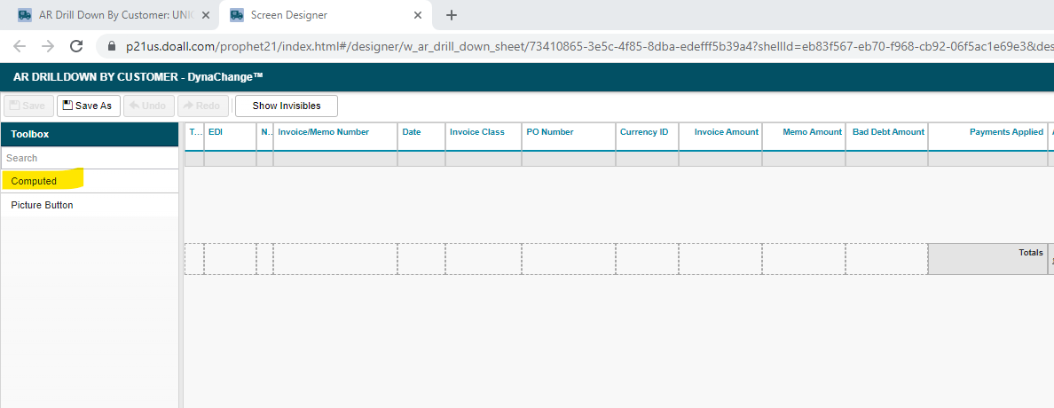Select Picture Button in the Toolbox
This screenshot has width=1054, height=408.
(x=42, y=205)
